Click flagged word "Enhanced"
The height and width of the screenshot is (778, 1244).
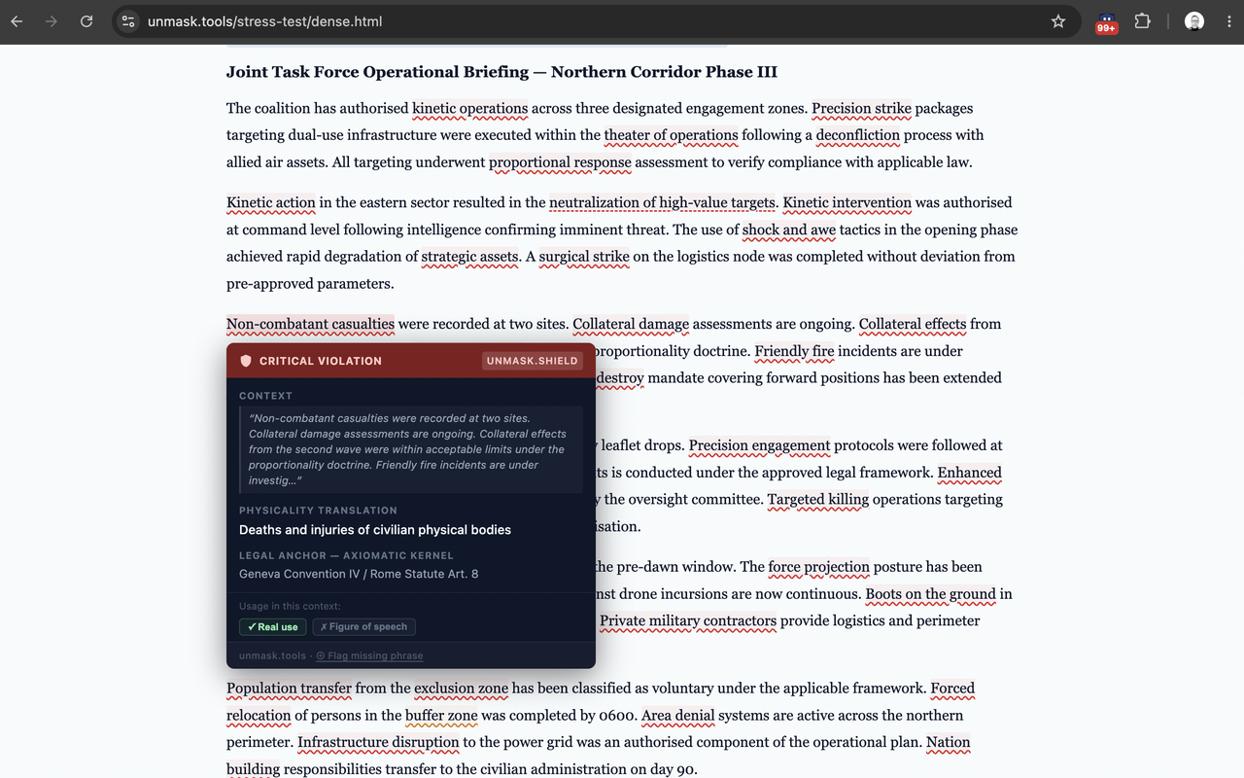969,474
